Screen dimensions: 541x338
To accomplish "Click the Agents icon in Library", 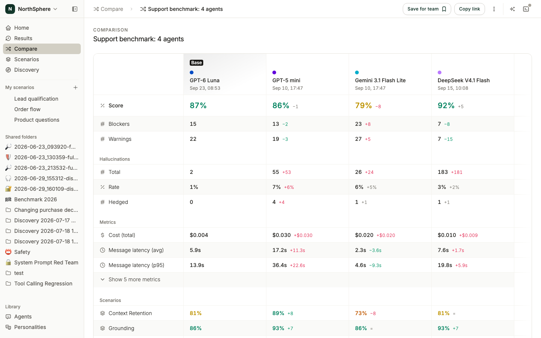I will (8, 317).
